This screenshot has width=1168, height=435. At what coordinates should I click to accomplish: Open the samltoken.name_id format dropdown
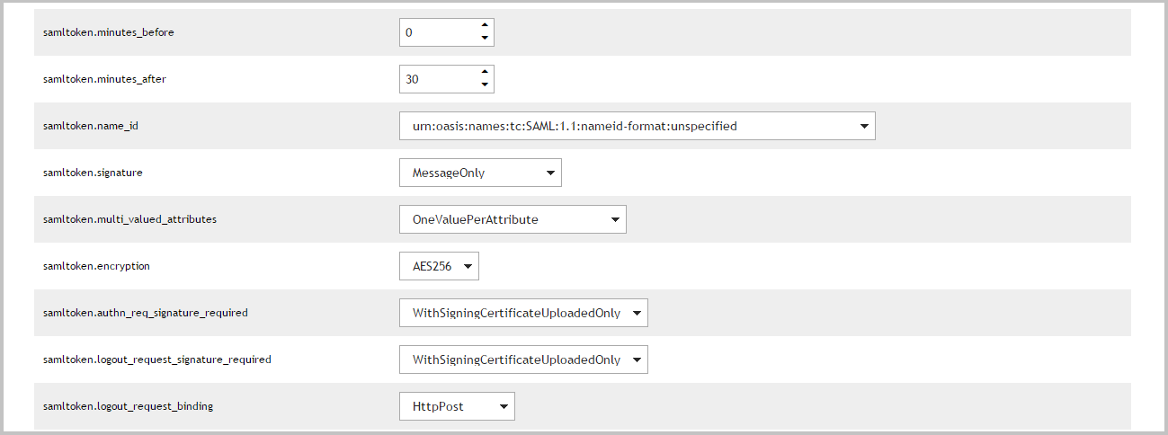[637, 126]
